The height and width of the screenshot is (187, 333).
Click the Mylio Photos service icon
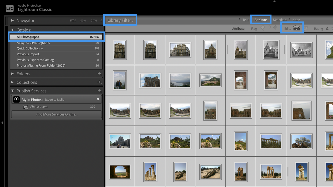tap(16, 99)
